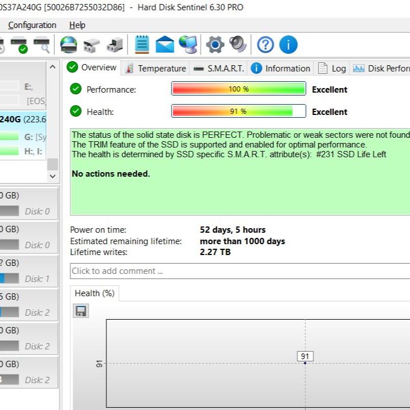The height and width of the screenshot is (410, 410).
Task: Click the blue envelope email icon
Action: 165,45
